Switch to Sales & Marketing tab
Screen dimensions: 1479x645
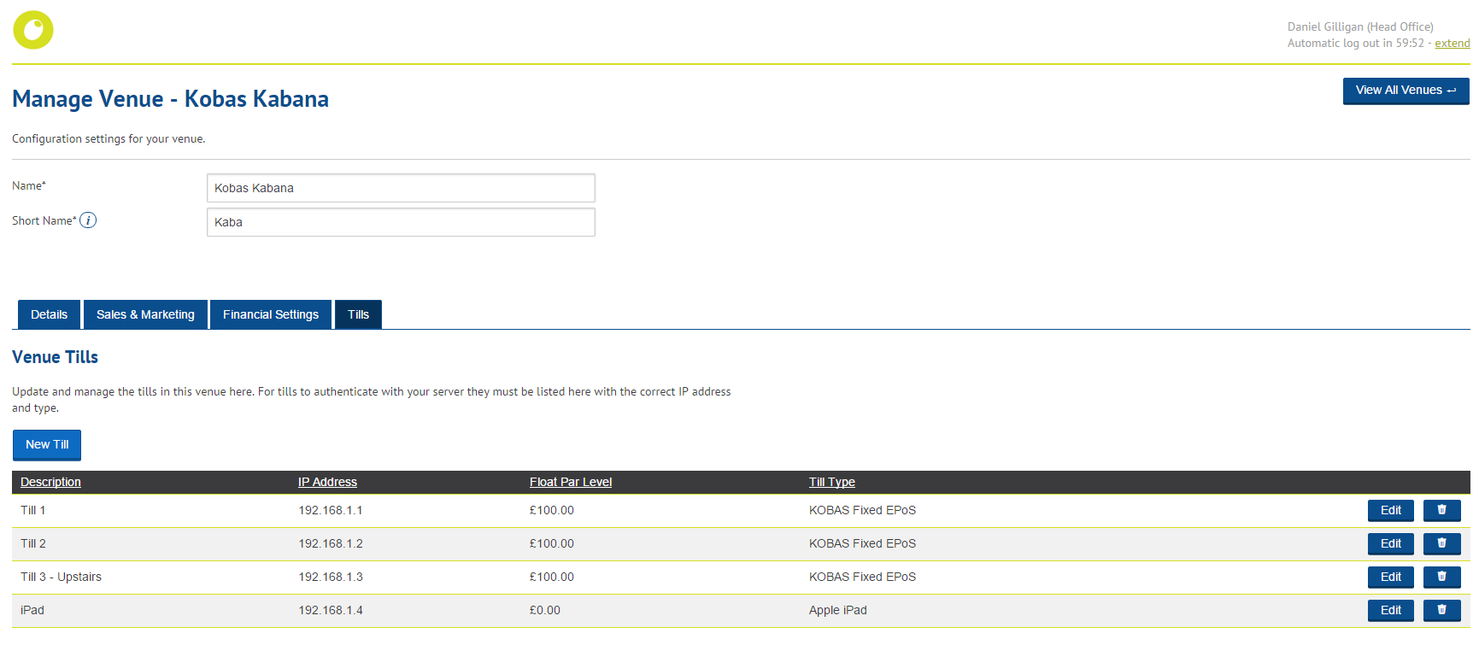click(x=145, y=314)
